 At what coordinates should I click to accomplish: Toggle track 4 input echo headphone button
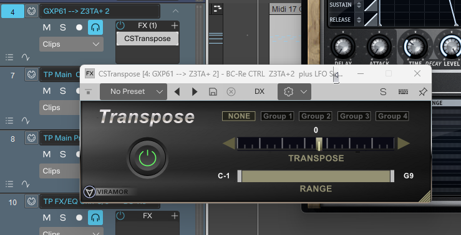(95, 27)
